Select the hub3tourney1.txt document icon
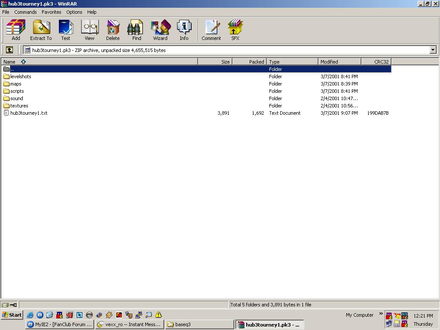 click(6, 113)
